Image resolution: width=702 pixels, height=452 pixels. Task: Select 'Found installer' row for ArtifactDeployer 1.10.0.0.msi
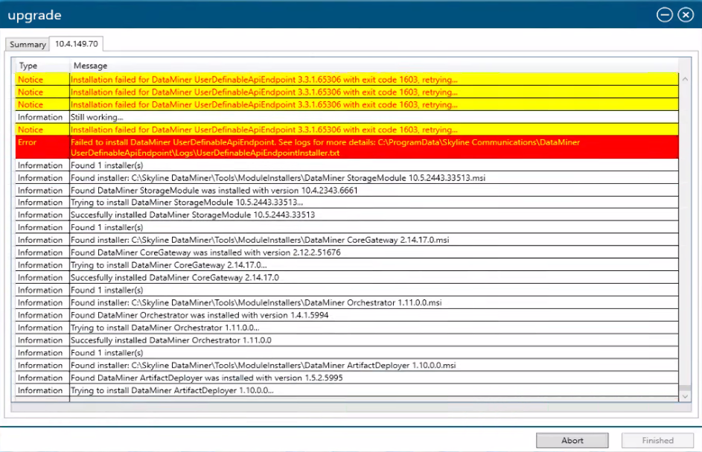(347, 365)
